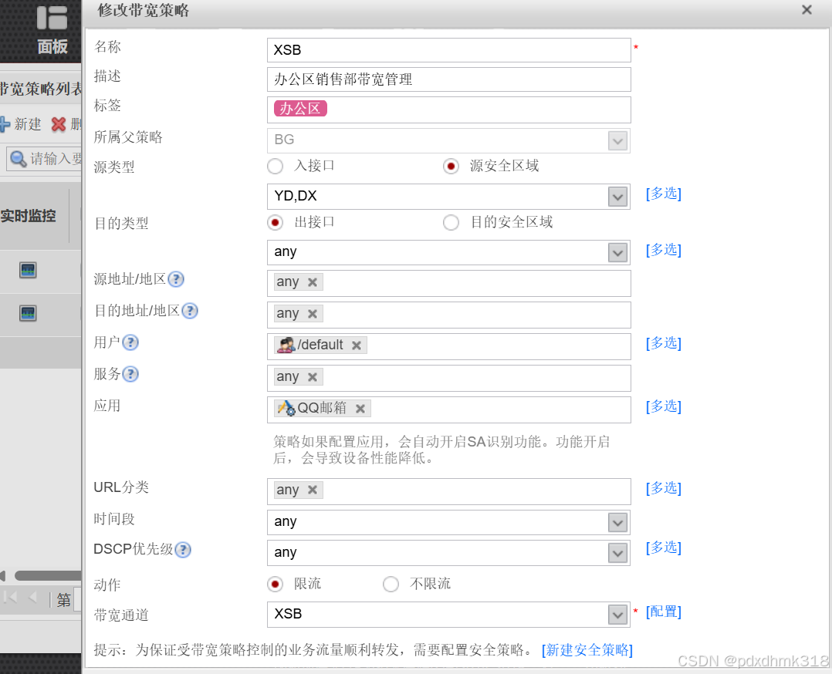
Task: Click the 配置 link for bandwidth channel
Action: point(664,612)
